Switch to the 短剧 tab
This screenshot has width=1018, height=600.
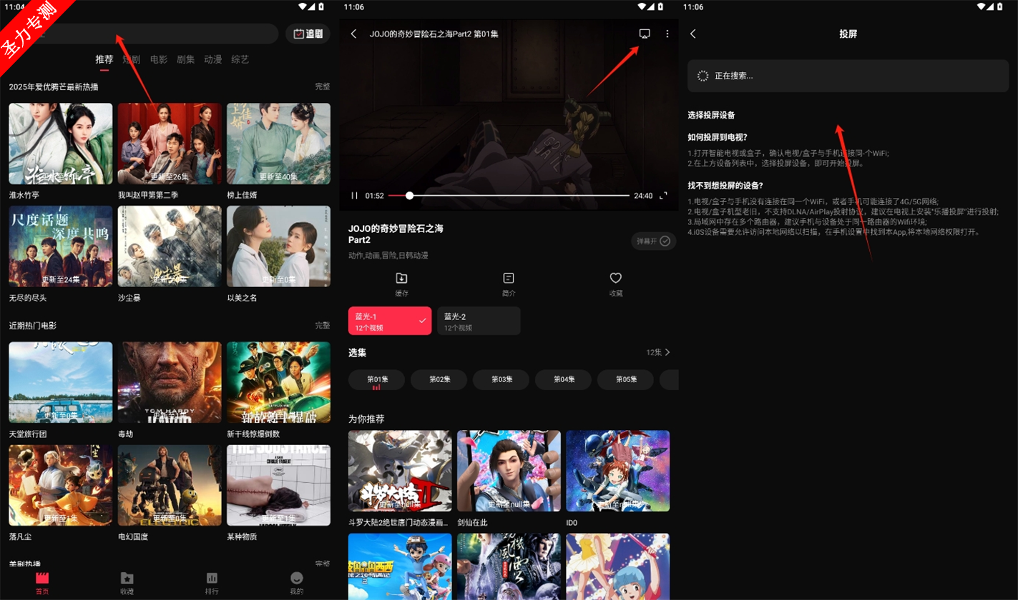(131, 59)
